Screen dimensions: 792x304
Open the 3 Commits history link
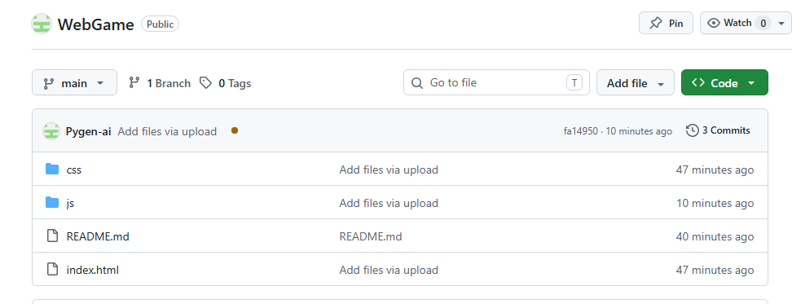[718, 130]
